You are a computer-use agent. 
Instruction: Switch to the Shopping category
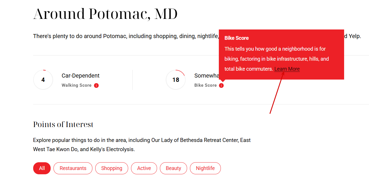[x=112, y=168]
